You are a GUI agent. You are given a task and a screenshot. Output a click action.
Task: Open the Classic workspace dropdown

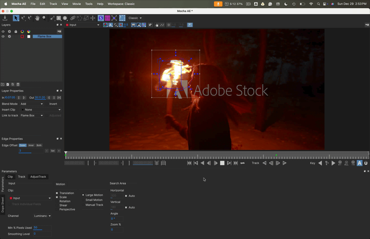(x=135, y=18)
